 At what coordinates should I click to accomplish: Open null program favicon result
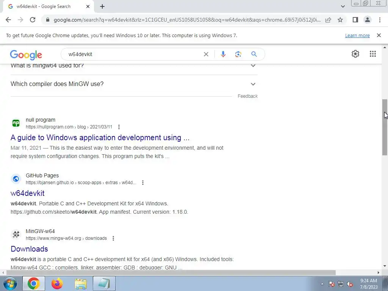tap(16, 123)
